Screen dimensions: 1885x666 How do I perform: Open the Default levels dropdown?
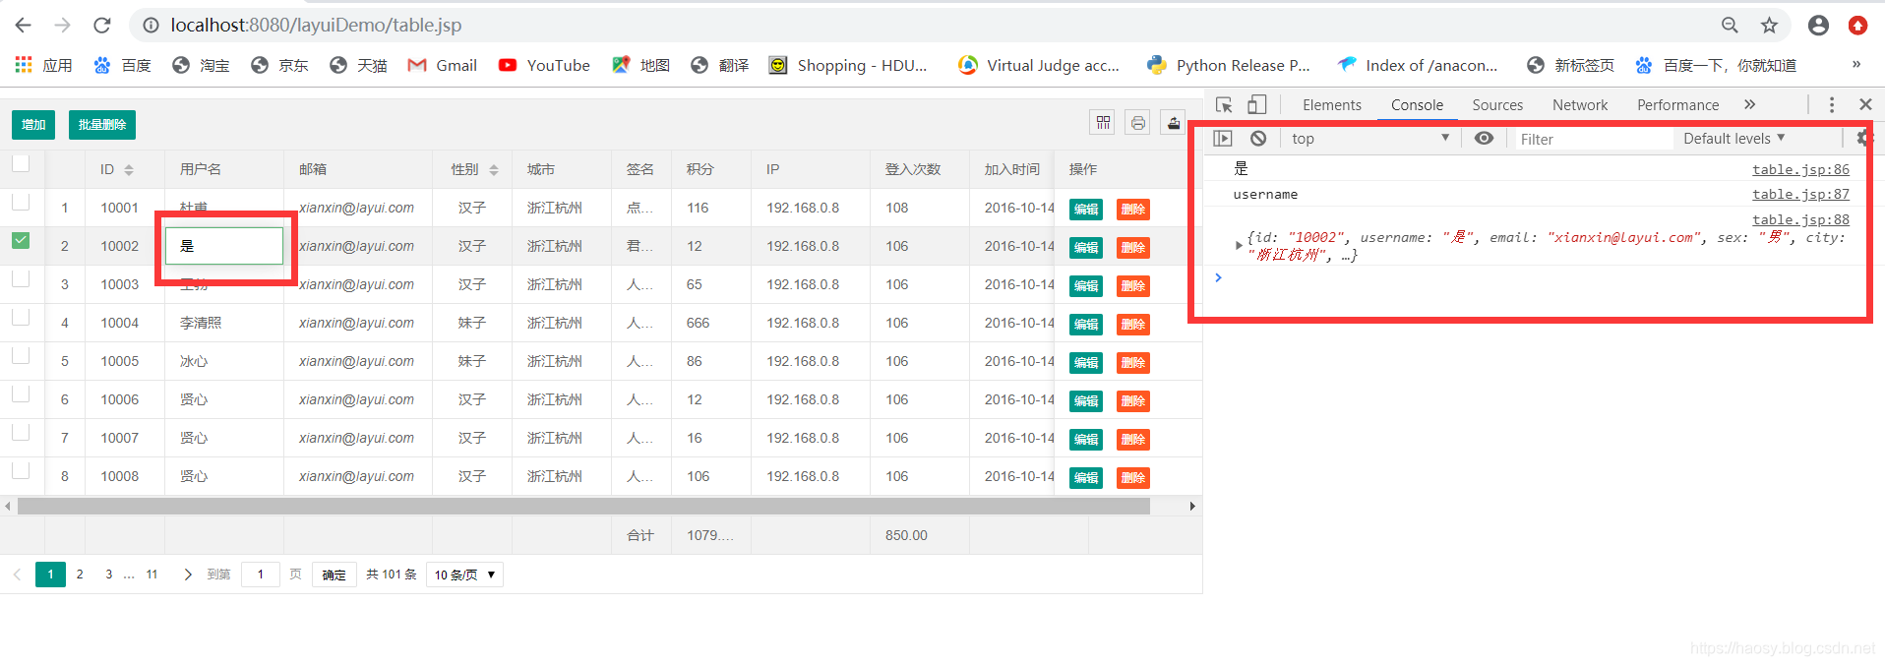pos(1733,139)
